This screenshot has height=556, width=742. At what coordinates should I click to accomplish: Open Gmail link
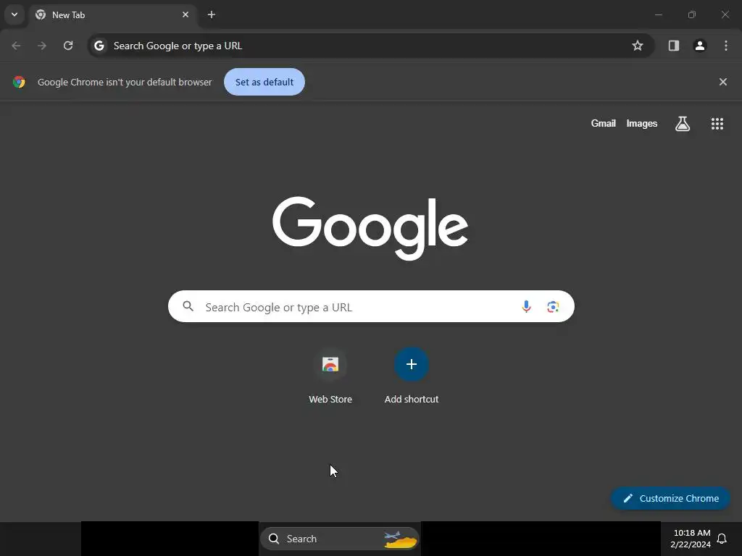pos(604,123)
